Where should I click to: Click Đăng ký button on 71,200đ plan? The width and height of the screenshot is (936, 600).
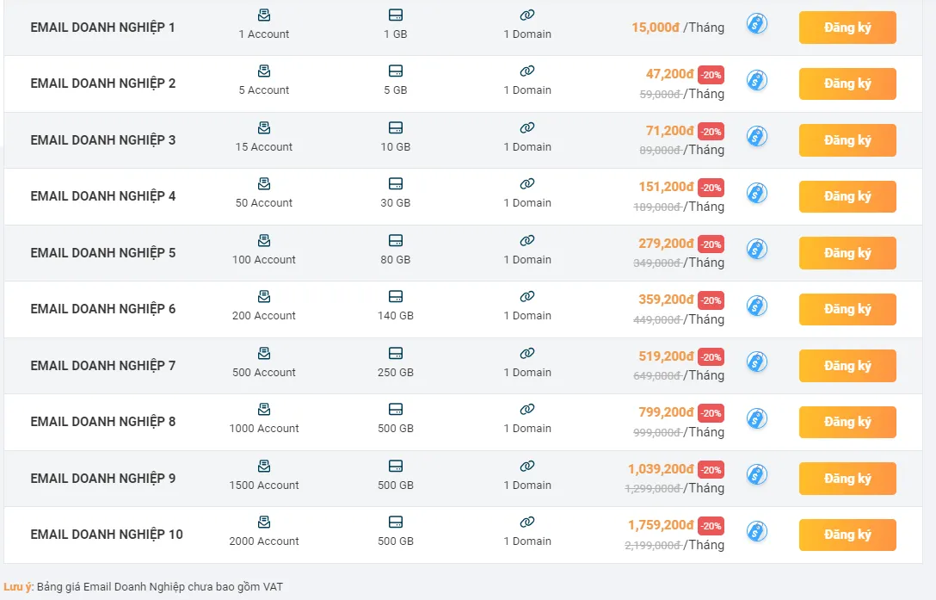(x=847, y=139)
